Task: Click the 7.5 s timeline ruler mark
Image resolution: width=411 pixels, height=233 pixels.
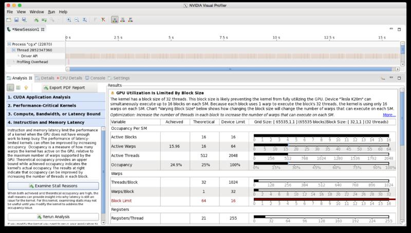Action: pyautogui.click(x=223, y=37)
